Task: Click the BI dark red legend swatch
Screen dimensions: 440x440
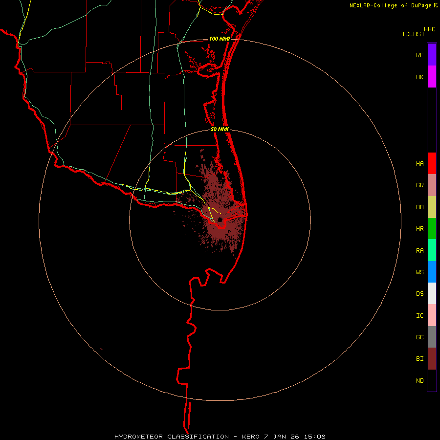Action: 432,359
